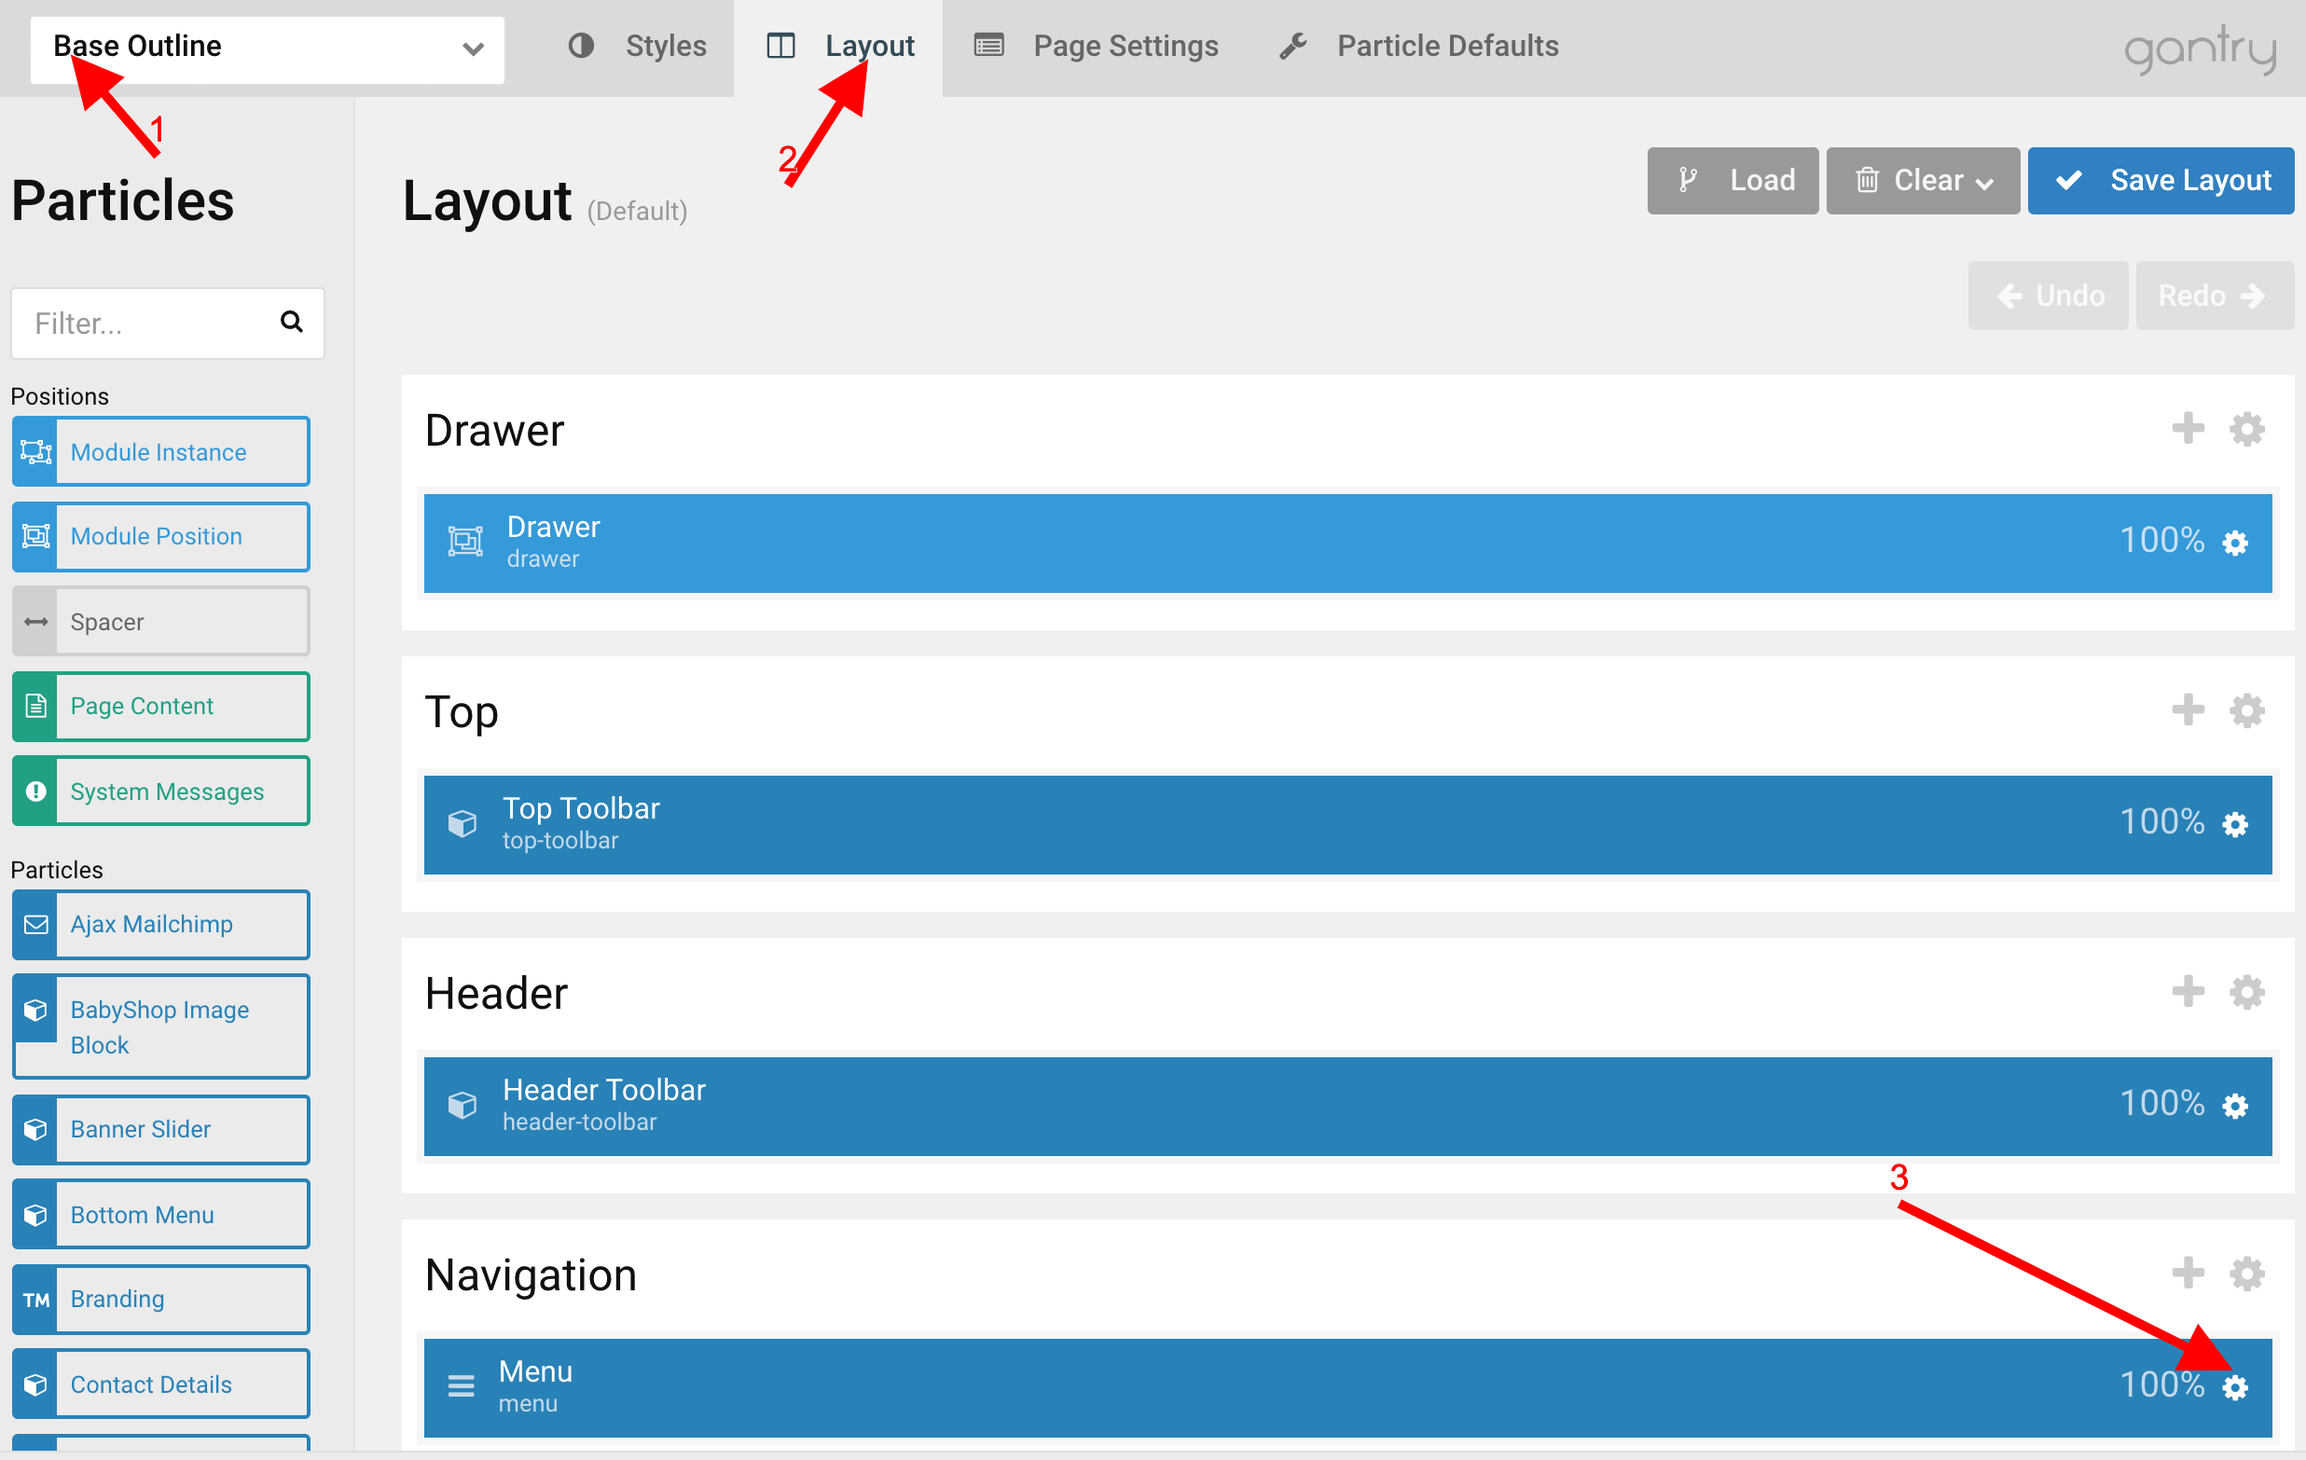The width and height of the screenshot is (2306, 1460).
Task: Click the Header Toolbar settings gear
Action: [x=2234, y=1106]
